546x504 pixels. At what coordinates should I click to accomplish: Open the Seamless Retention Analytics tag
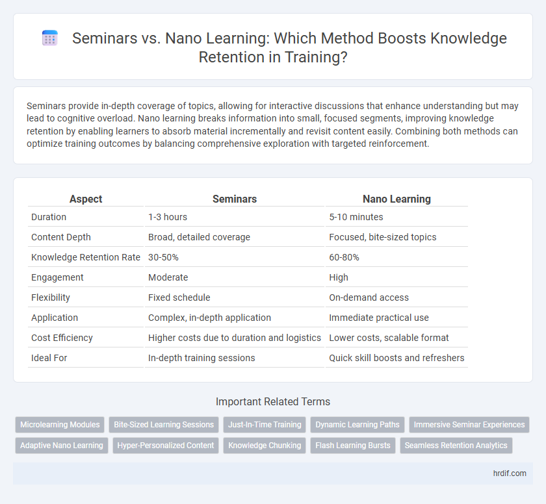(x=456, y=446)
